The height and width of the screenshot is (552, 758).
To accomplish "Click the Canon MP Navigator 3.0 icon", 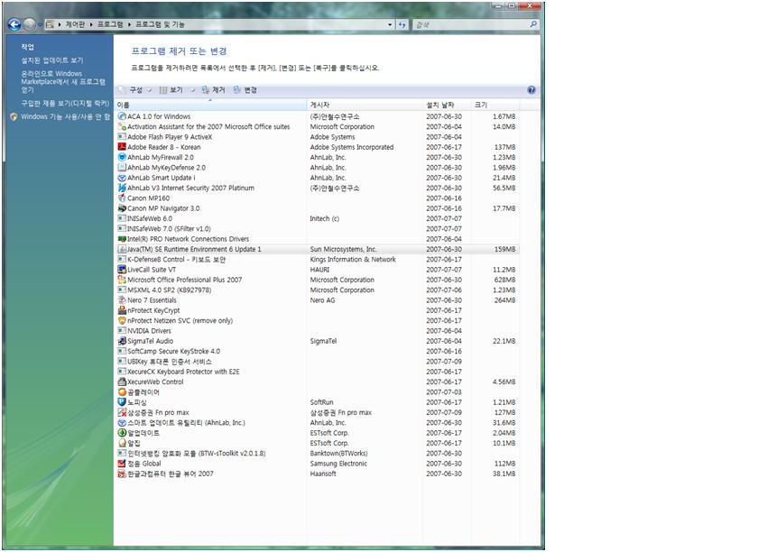I will click(122, 208).
